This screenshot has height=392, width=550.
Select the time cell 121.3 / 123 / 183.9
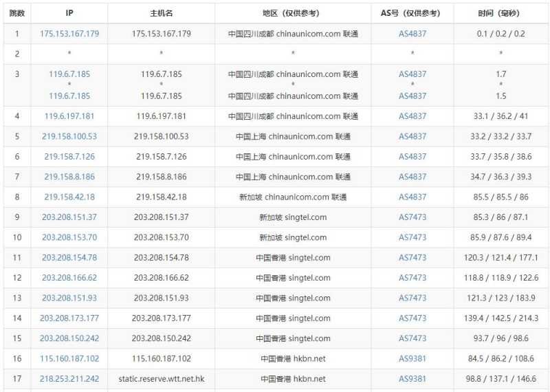click(x=501, y=298)
